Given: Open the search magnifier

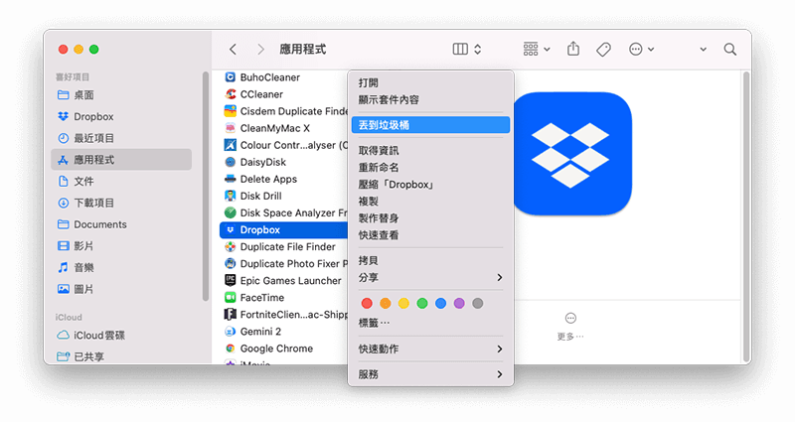Looking at the screenshot, I should tap(730, 49).
